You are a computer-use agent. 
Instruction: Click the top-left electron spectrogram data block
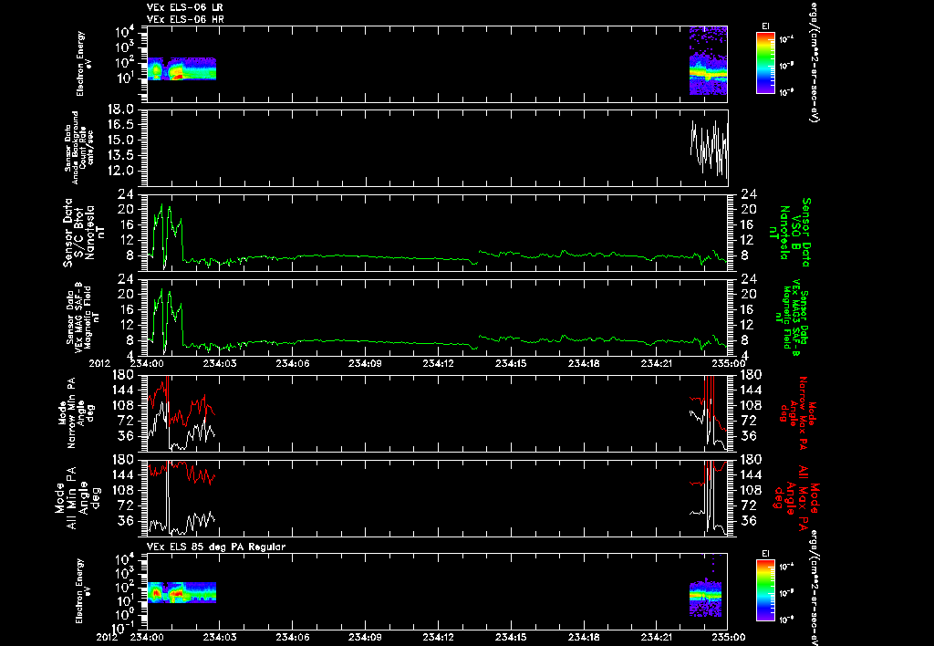click(x=182, y=68)
